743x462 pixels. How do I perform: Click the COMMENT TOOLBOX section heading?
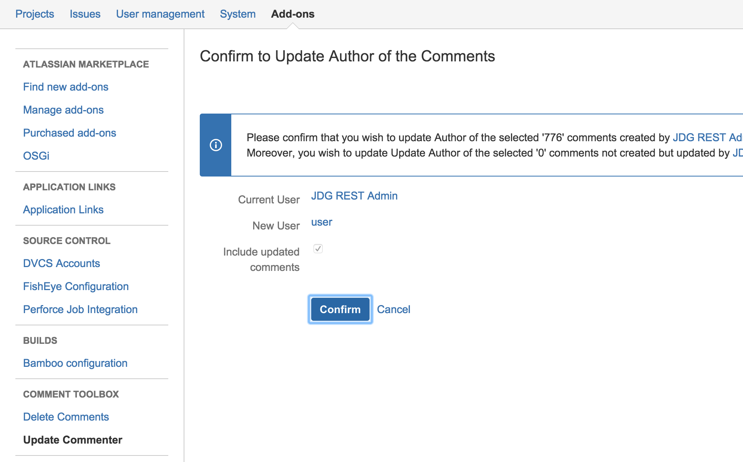tap(71, 394)
